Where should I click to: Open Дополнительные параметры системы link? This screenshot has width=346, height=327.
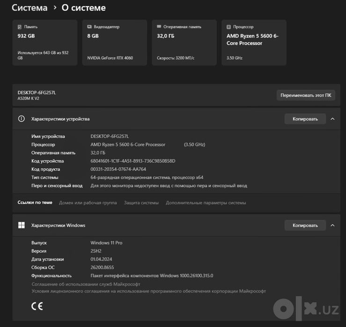[x=206, y=203]
